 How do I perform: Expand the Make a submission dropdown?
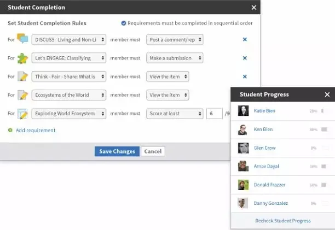175,58
